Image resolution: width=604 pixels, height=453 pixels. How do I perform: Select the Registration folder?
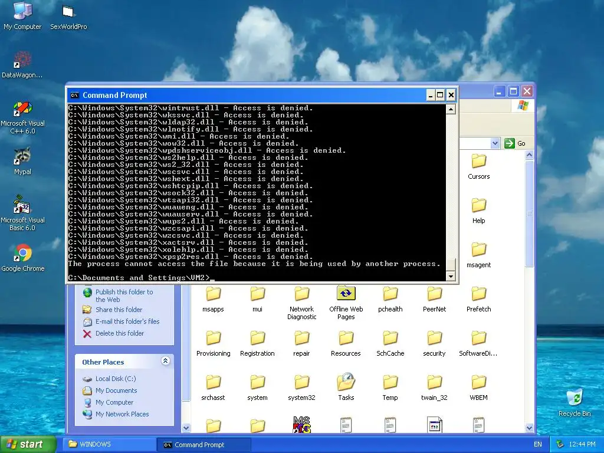257,344
